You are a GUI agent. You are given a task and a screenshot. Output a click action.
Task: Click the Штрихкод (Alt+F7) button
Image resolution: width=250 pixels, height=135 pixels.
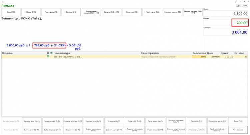tap(114, 121)
